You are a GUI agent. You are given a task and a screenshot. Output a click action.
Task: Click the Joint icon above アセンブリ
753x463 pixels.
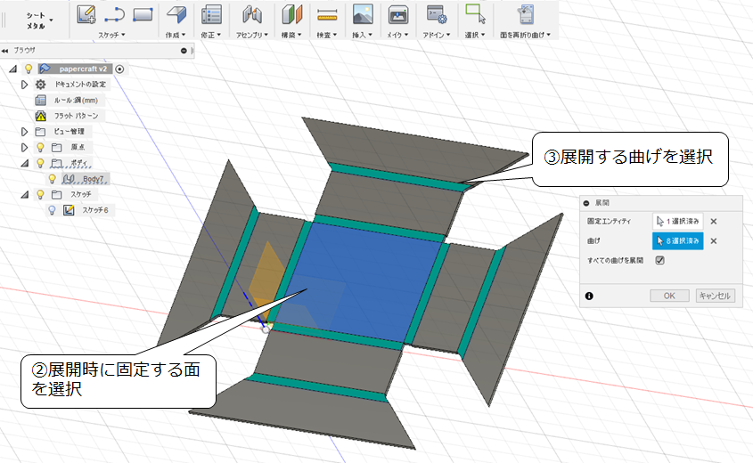[252, 14]
